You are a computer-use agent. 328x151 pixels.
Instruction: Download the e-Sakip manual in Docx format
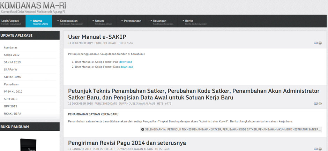pyautogui.click(x=127, y=67)
